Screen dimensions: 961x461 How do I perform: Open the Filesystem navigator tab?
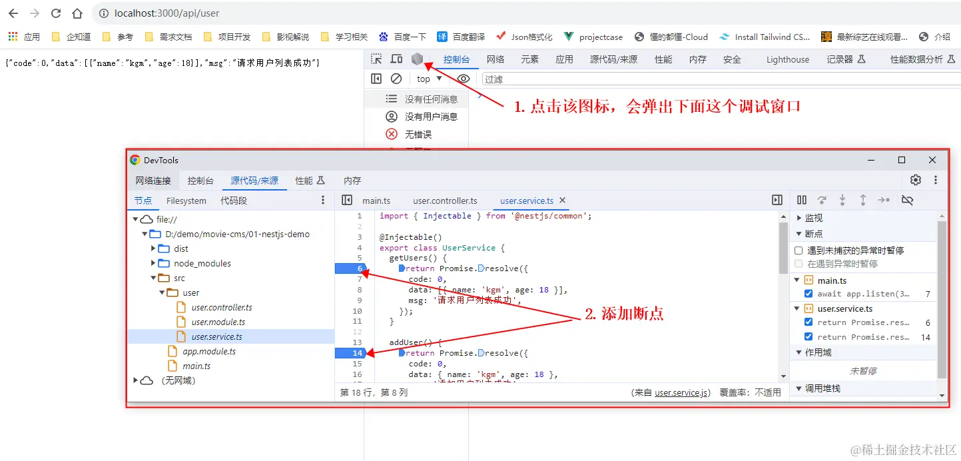point(186,201)
